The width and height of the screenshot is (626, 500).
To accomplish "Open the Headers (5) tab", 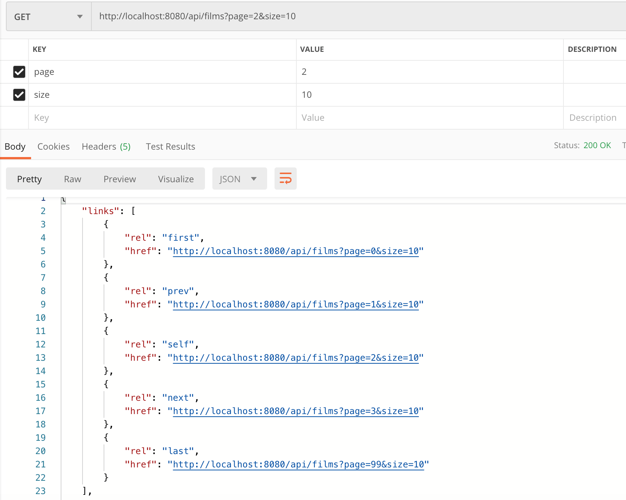I will point(106,146).
